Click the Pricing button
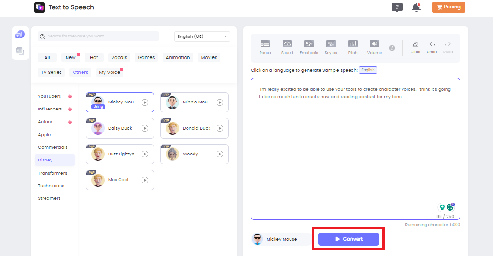 [448, 7]
